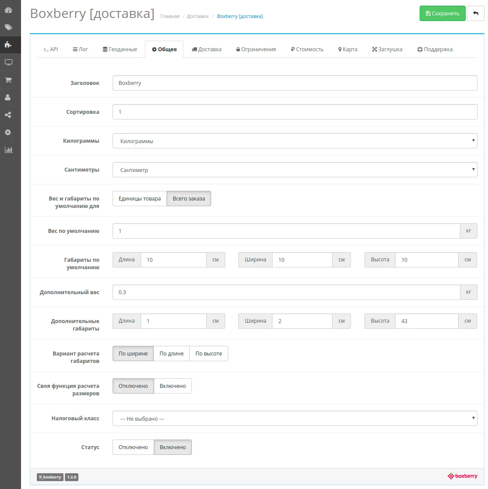488x489 pixels.
Task: Choose По высоте calculation variant
Action: tap(209, 354)
